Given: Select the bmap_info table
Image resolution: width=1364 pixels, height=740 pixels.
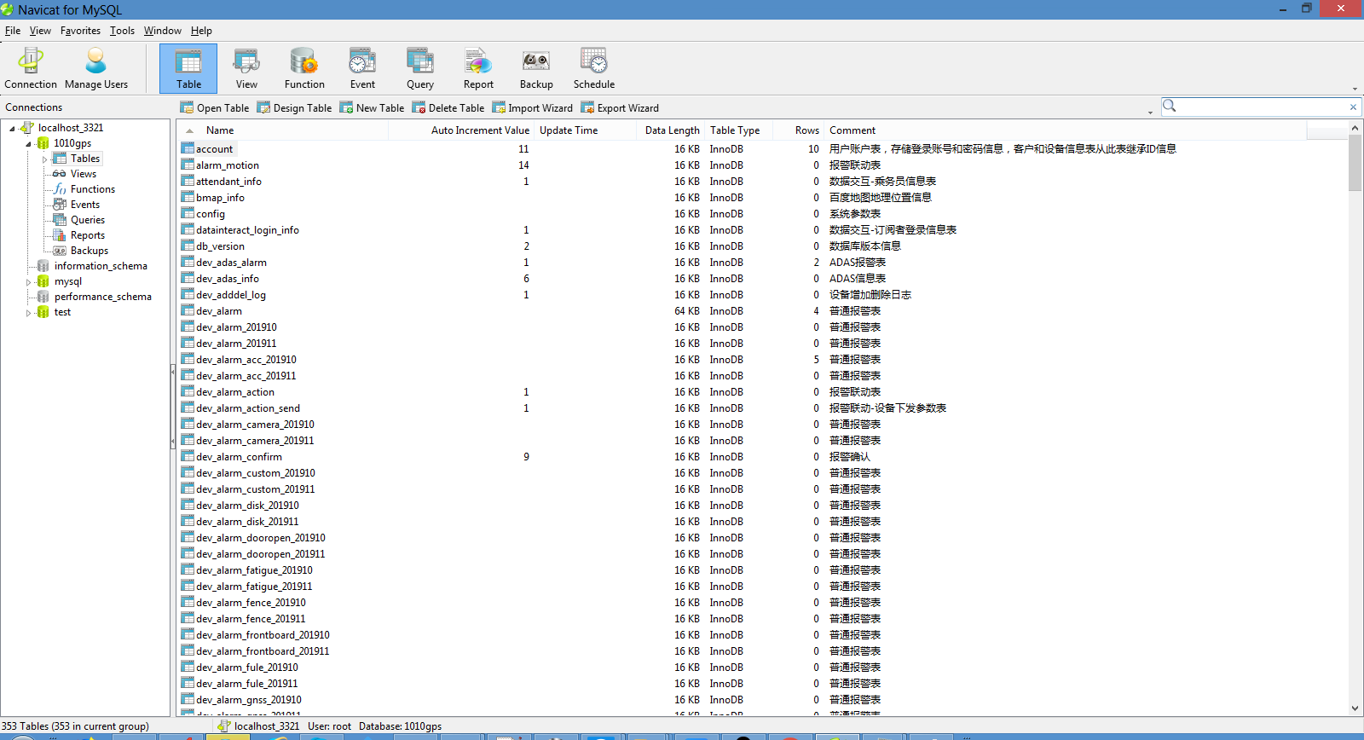Looking at the screenshot, I should 220,198.
